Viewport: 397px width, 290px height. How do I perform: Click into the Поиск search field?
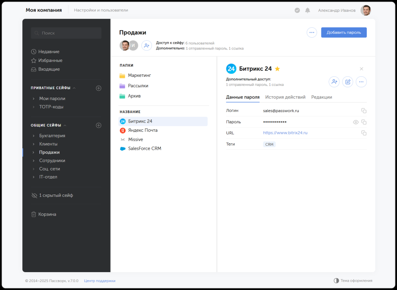pyautogui.click(x=66, y=33)
